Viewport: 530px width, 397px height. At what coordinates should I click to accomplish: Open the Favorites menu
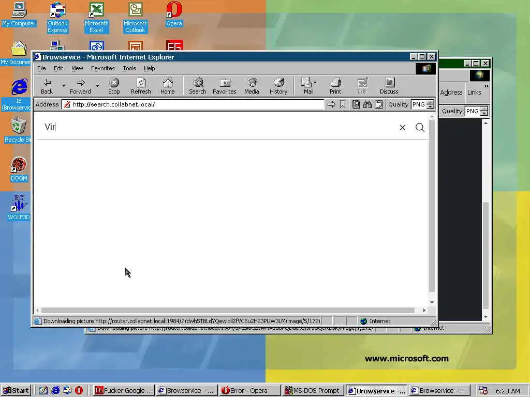tap(103, 68)
